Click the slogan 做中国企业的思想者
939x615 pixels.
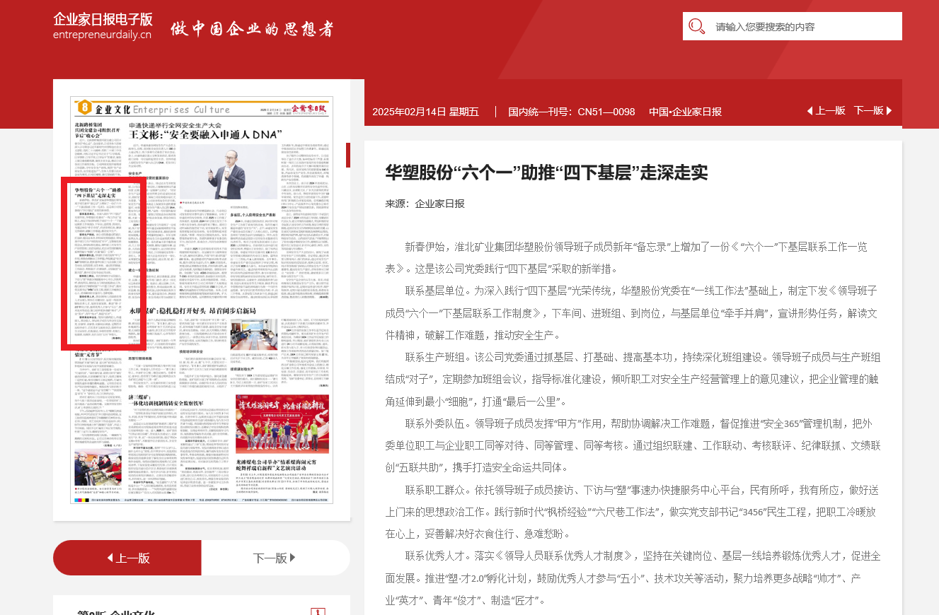[251, 29]
